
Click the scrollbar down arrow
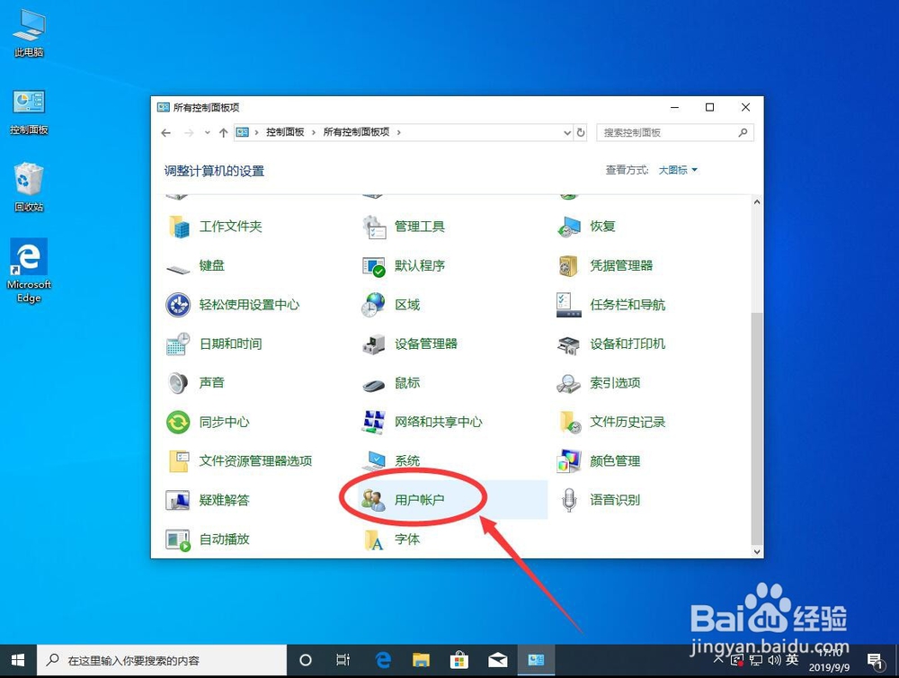(757, 551)
